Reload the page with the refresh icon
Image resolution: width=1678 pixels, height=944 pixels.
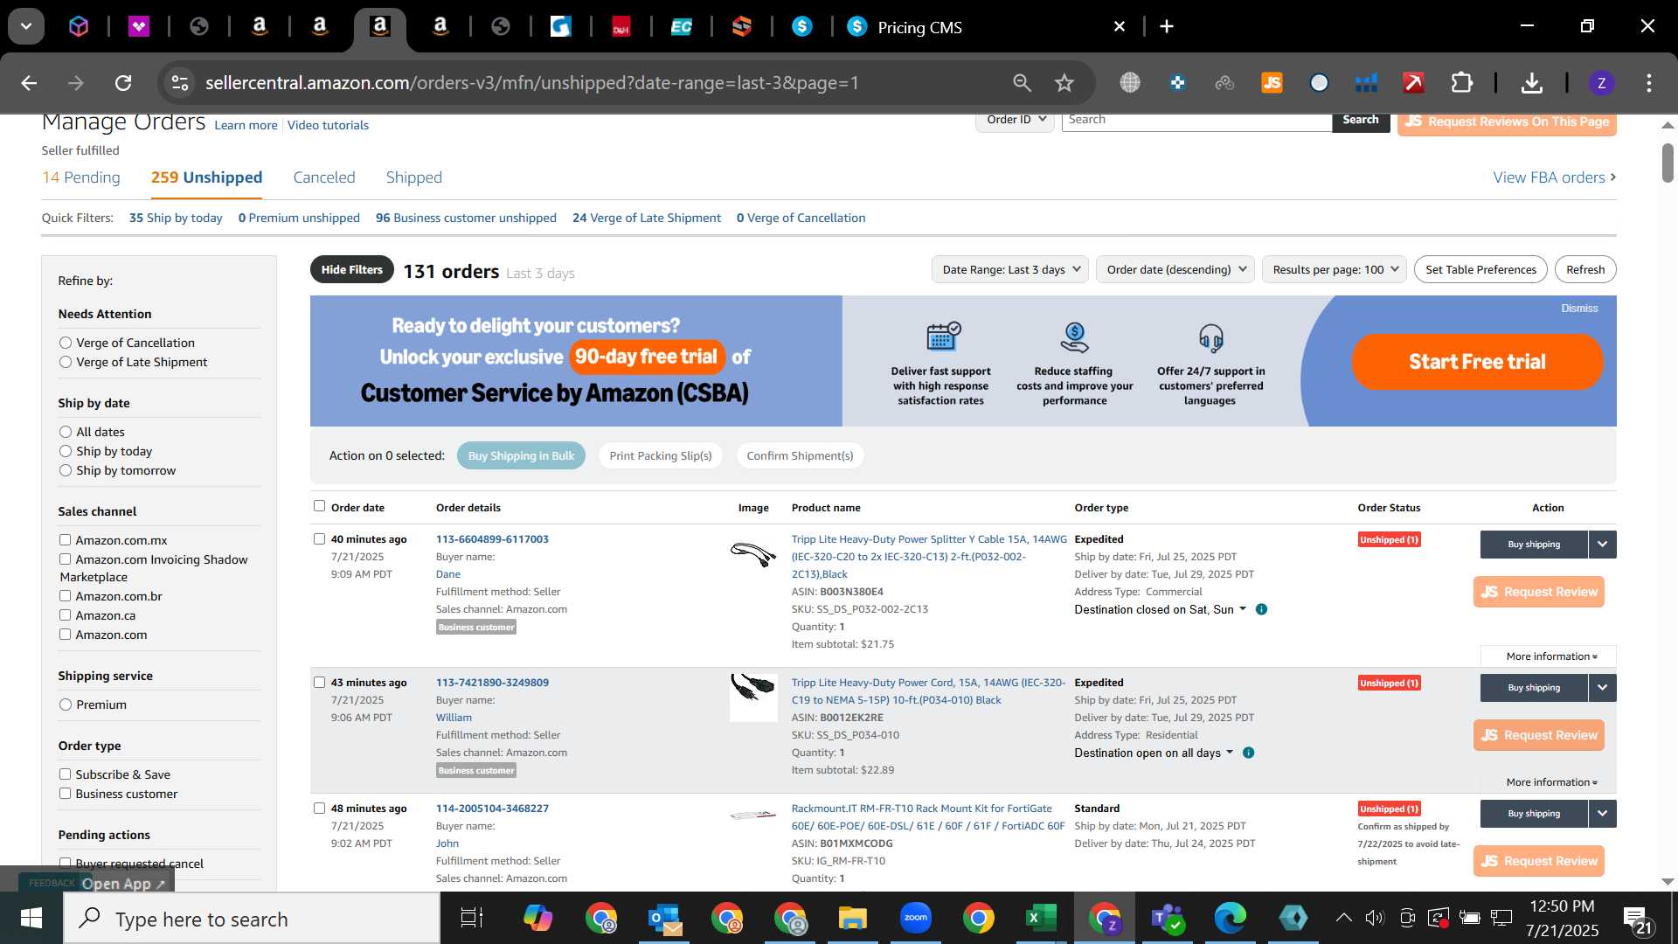point(123,83)
